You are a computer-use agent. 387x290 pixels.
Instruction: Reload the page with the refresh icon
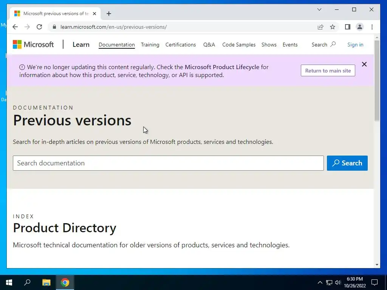coord(39,27)
